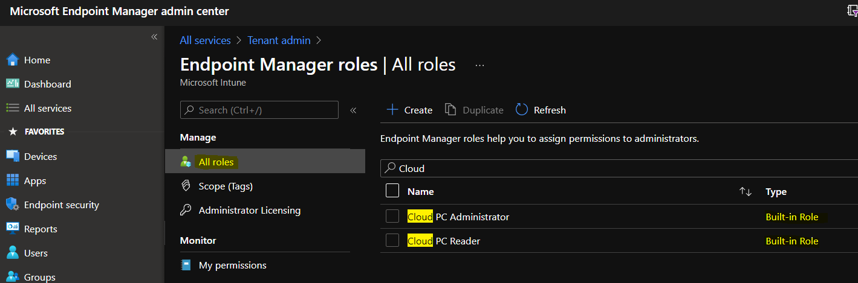The height and width of the screenshot is (283, 858).
Task: Open Devices text in sidebar
Action: point(41,157)
